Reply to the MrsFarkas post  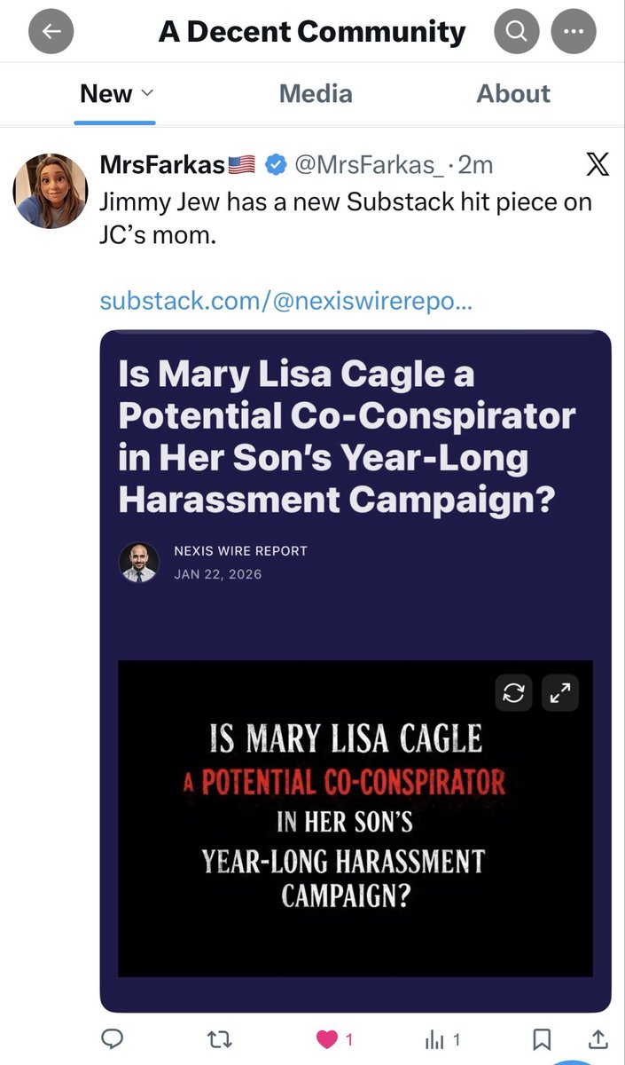tap(113, 1038)
